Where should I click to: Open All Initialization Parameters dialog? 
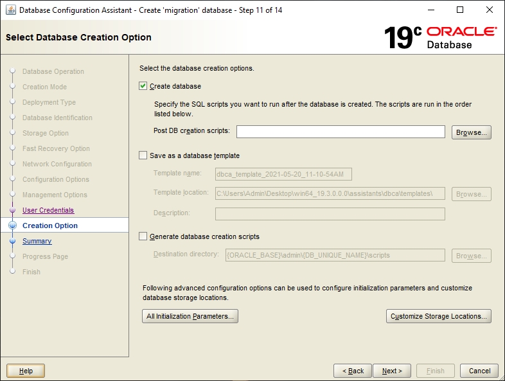point(190,316)
